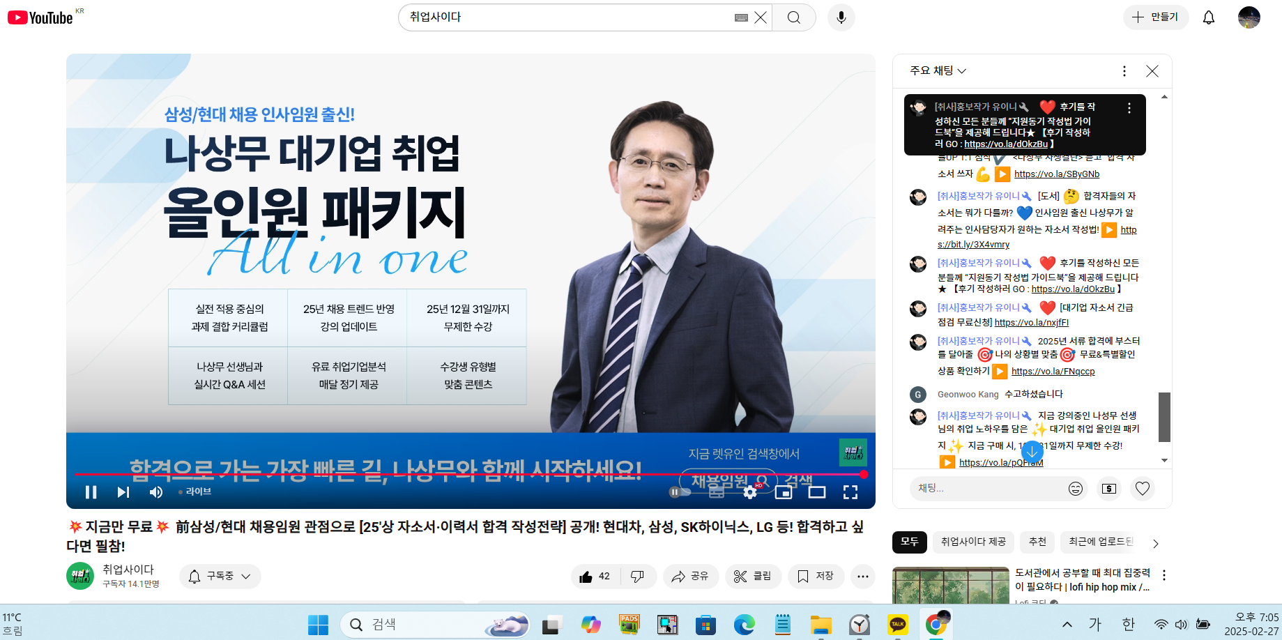The image size is (1282, 640).
Task: Seek using the red progress bar
Action: pyautogui.click(x=469, y=475)
